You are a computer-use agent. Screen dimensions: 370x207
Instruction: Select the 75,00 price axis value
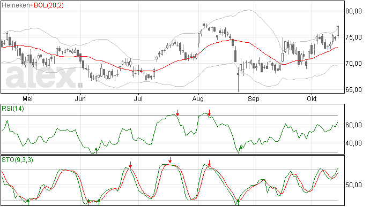(353, 37)
